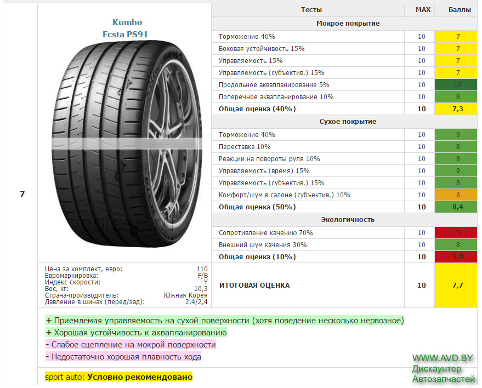Select 'Боковая устойчивость 15%' row label
This screenshot has width=482, height=388.
tap(262, 49)
